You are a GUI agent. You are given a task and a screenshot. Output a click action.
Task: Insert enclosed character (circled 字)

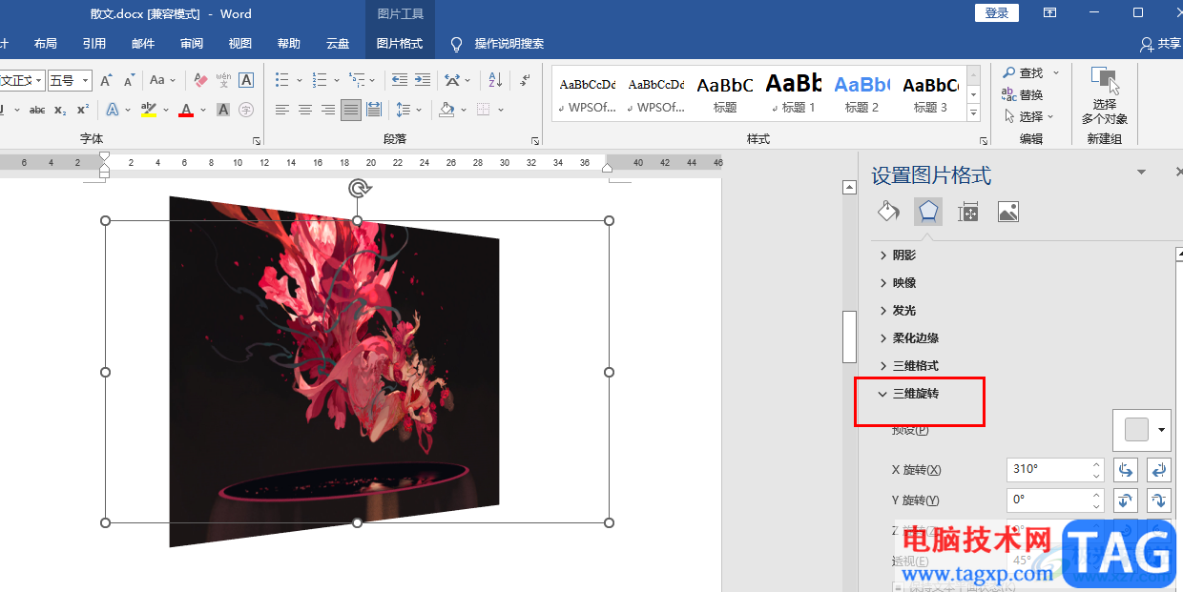point(246,110)
